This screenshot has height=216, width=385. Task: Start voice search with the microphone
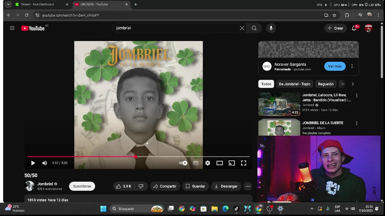[x=271, y=28]
